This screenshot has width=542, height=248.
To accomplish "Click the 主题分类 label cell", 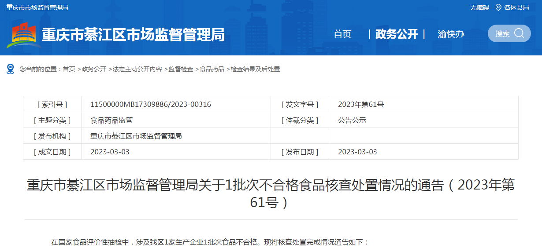I will click(52, 120).
